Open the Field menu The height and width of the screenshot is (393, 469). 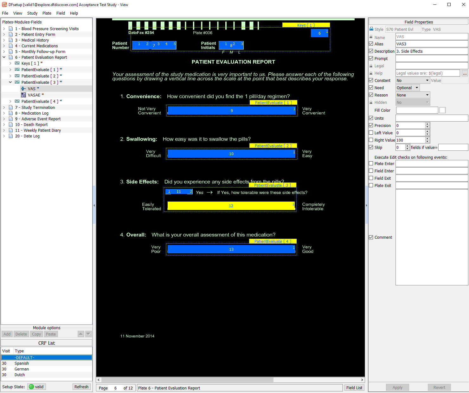point(61,13)
